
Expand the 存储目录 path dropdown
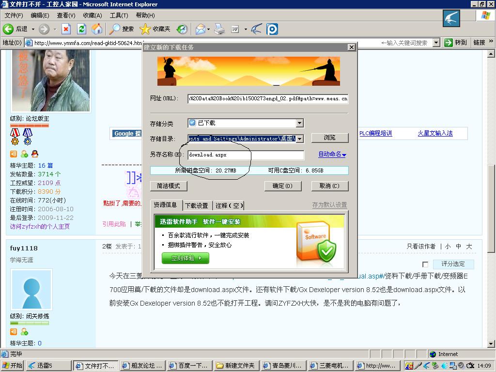[299, 139]
